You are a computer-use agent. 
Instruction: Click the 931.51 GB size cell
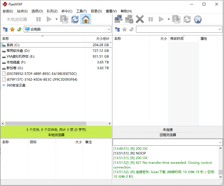click(x=101, y=57)
